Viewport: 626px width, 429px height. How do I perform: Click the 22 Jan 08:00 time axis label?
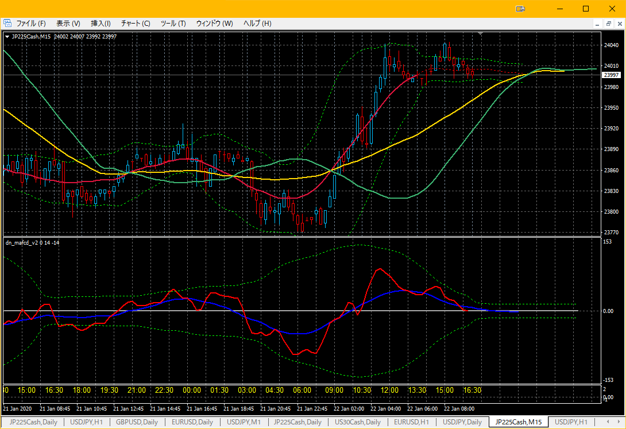tap(459, 409)
